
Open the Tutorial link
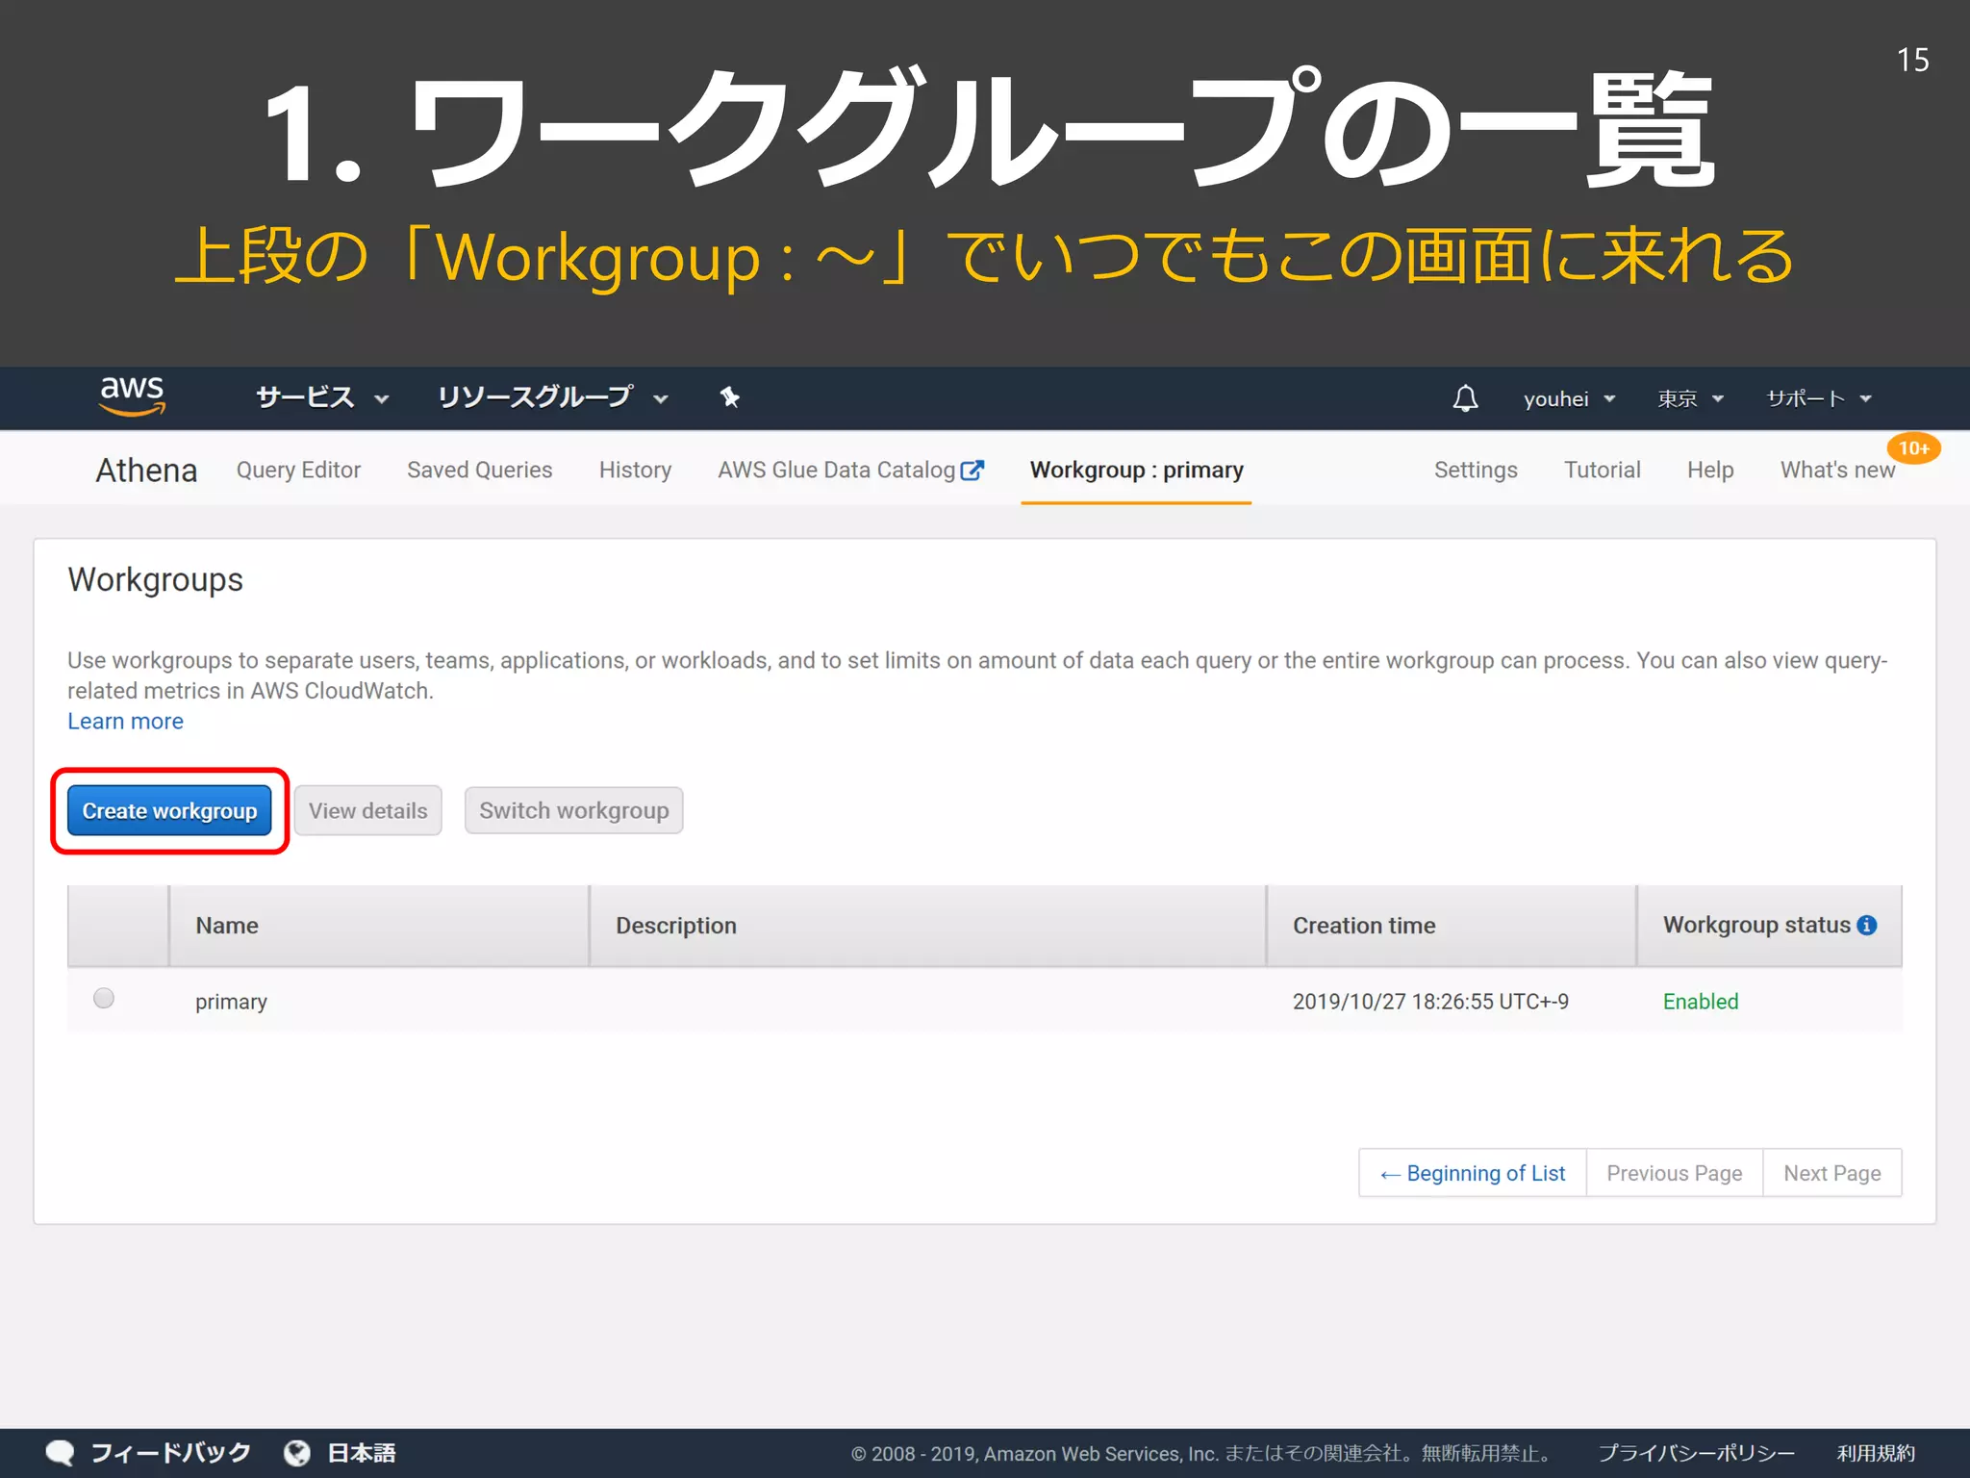(x=1602, y=470)
